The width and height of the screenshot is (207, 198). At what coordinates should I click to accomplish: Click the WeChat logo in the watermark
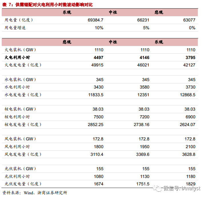(x=157, y=188)
